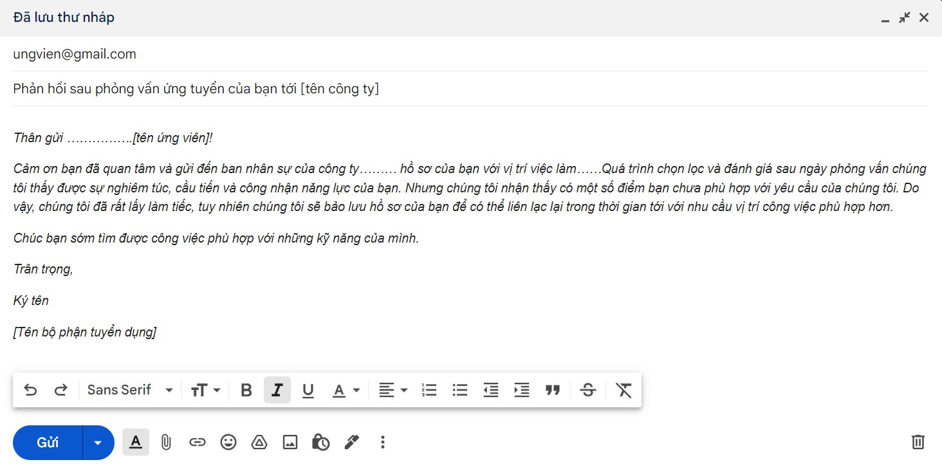Attach a file with paperclip icon
Image resolution: width=942 pixels, height=471 pixels.
pyautogui.click(x=166, y=442)
